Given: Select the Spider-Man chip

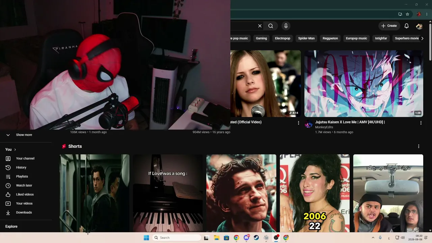Looking at the screenshot, I should 306,38.
